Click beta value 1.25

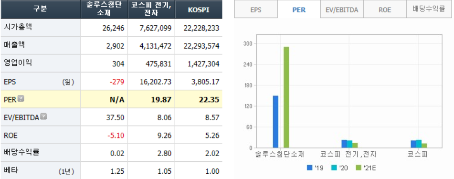click(117, 171)
